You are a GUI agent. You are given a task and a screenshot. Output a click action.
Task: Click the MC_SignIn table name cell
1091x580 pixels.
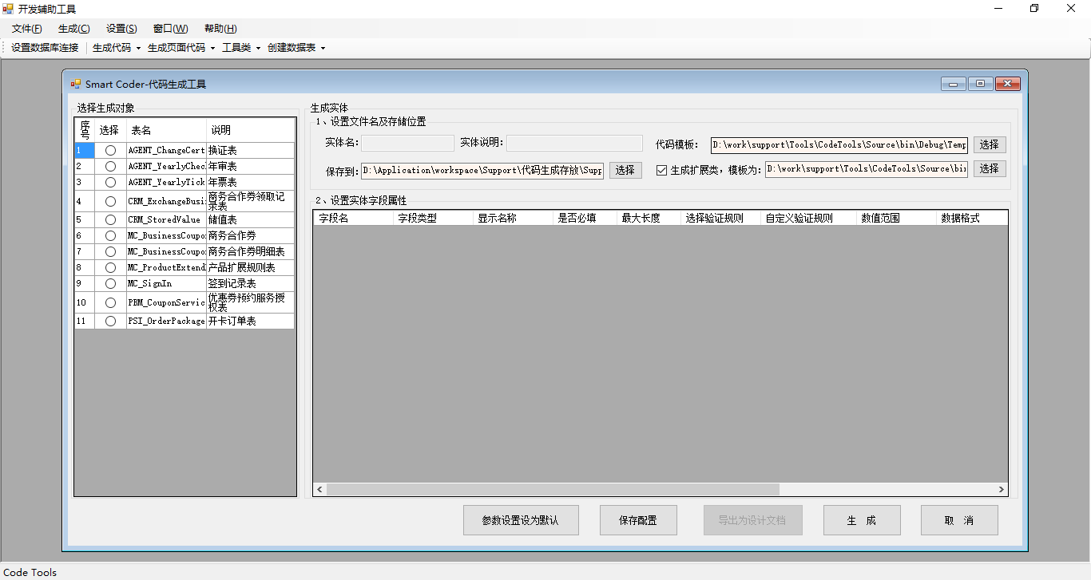click(x=166, y=283)
